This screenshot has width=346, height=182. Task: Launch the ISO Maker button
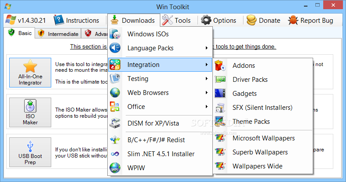point(30,112)
